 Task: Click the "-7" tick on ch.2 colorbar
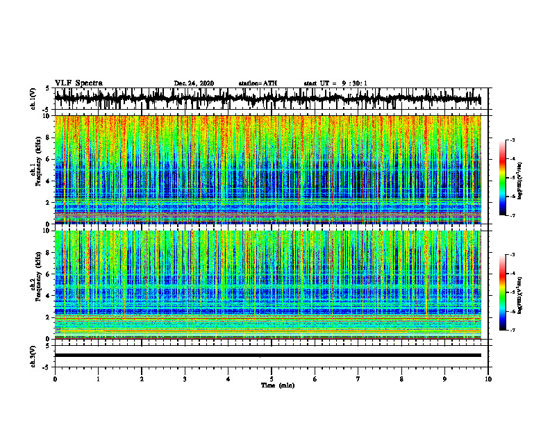[512, 330]
